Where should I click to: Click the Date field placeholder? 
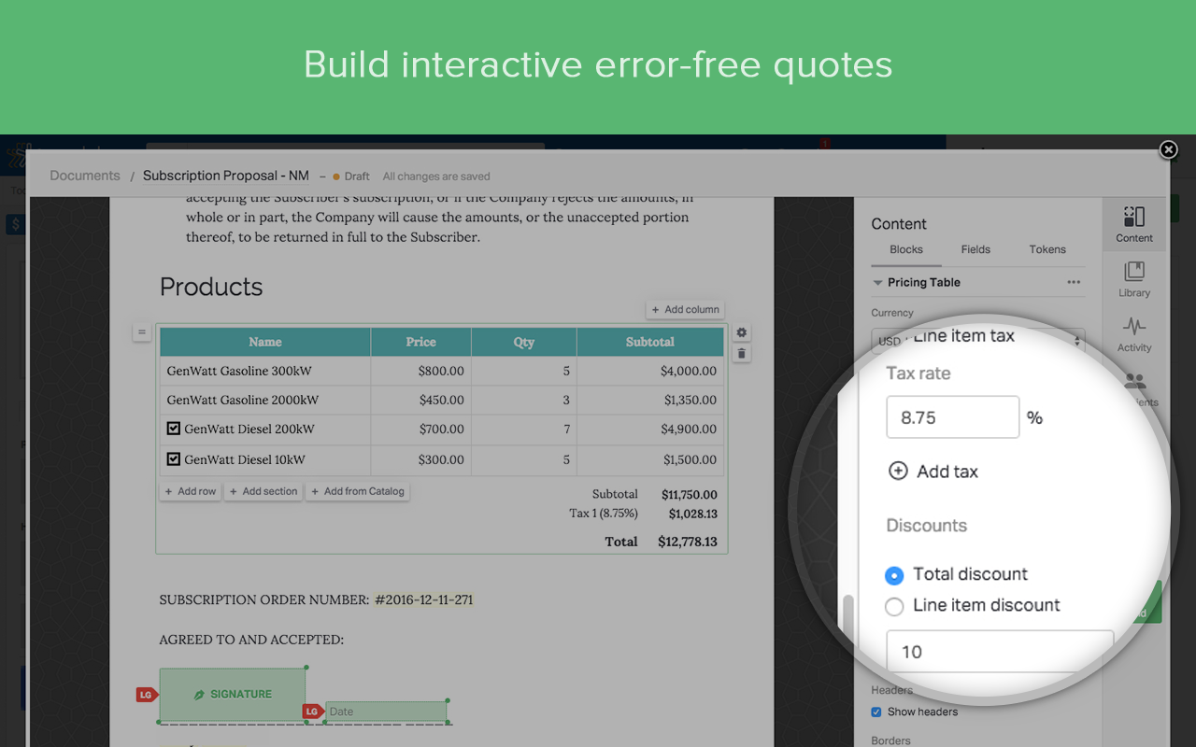coord(385,712)
